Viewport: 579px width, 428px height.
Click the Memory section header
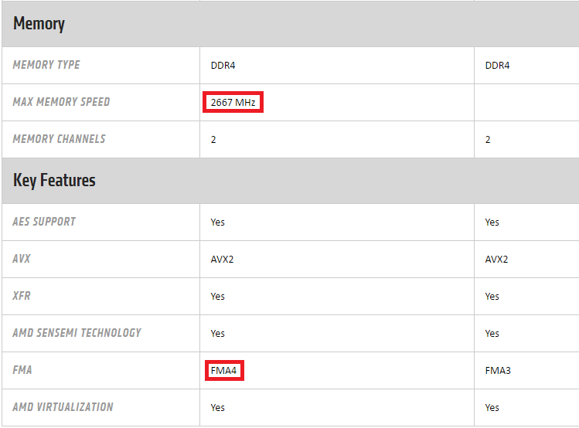click(39, 24)
